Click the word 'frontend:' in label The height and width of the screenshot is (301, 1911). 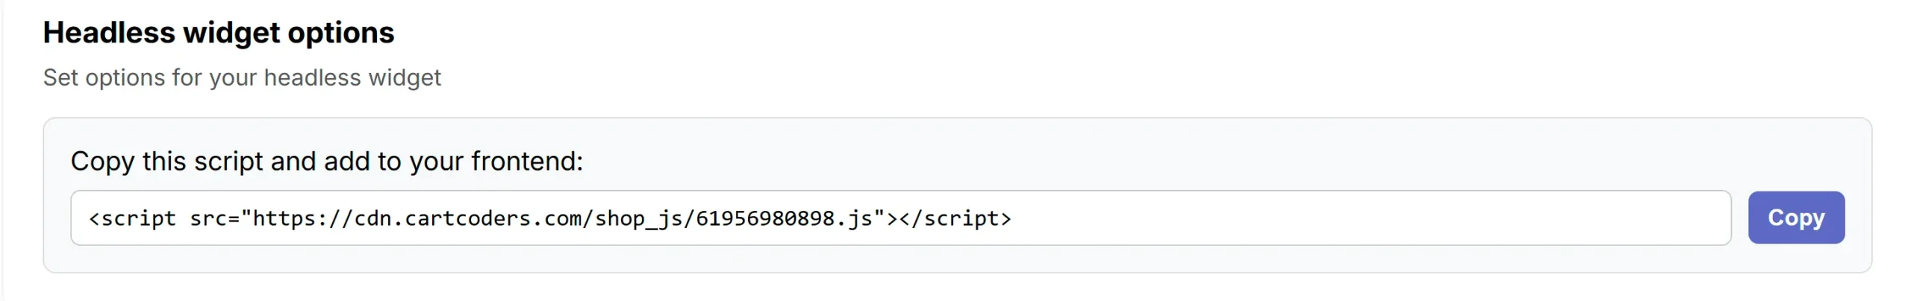click(x=527, y=161)
